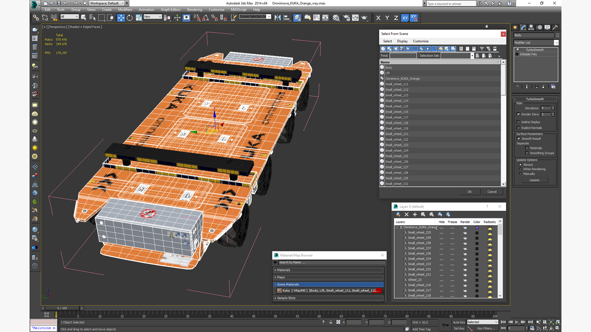591x332 pixels.
Task: Open Selection Set dropdown in Select From Scene
Action: click(x=472, y=56)
